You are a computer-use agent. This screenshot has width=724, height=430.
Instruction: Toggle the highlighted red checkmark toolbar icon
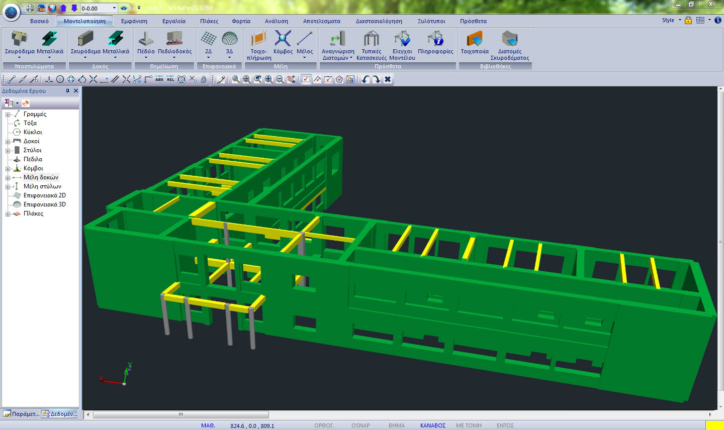[x=306, y=79]
